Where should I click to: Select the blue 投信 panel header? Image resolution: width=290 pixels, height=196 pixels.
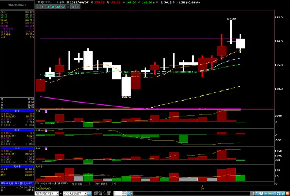coord(17,130)
